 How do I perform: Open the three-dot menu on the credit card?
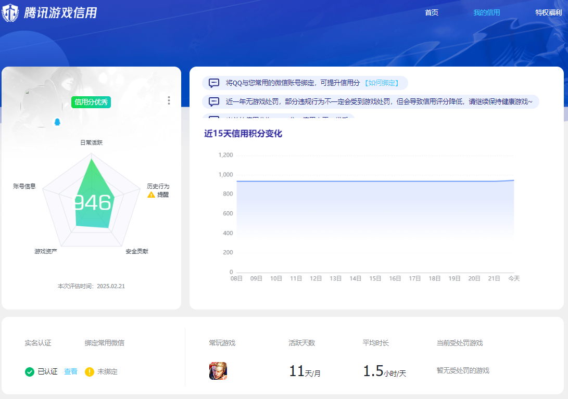point(169,100)
